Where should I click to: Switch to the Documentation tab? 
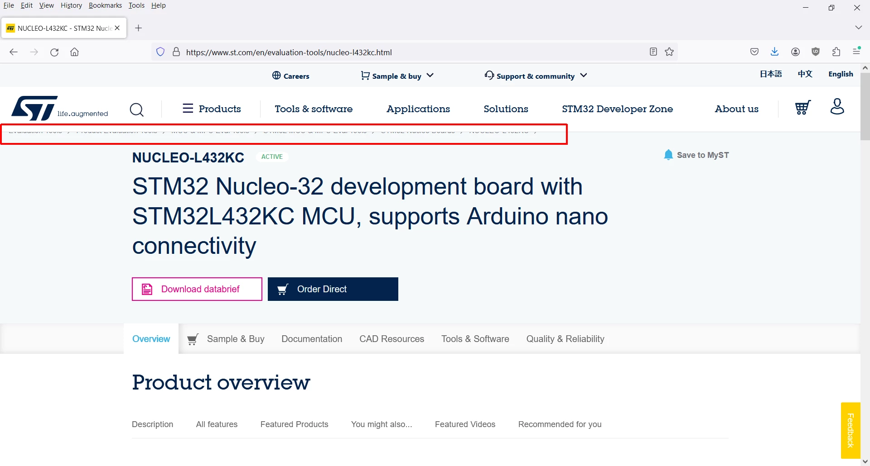[312, 339]
